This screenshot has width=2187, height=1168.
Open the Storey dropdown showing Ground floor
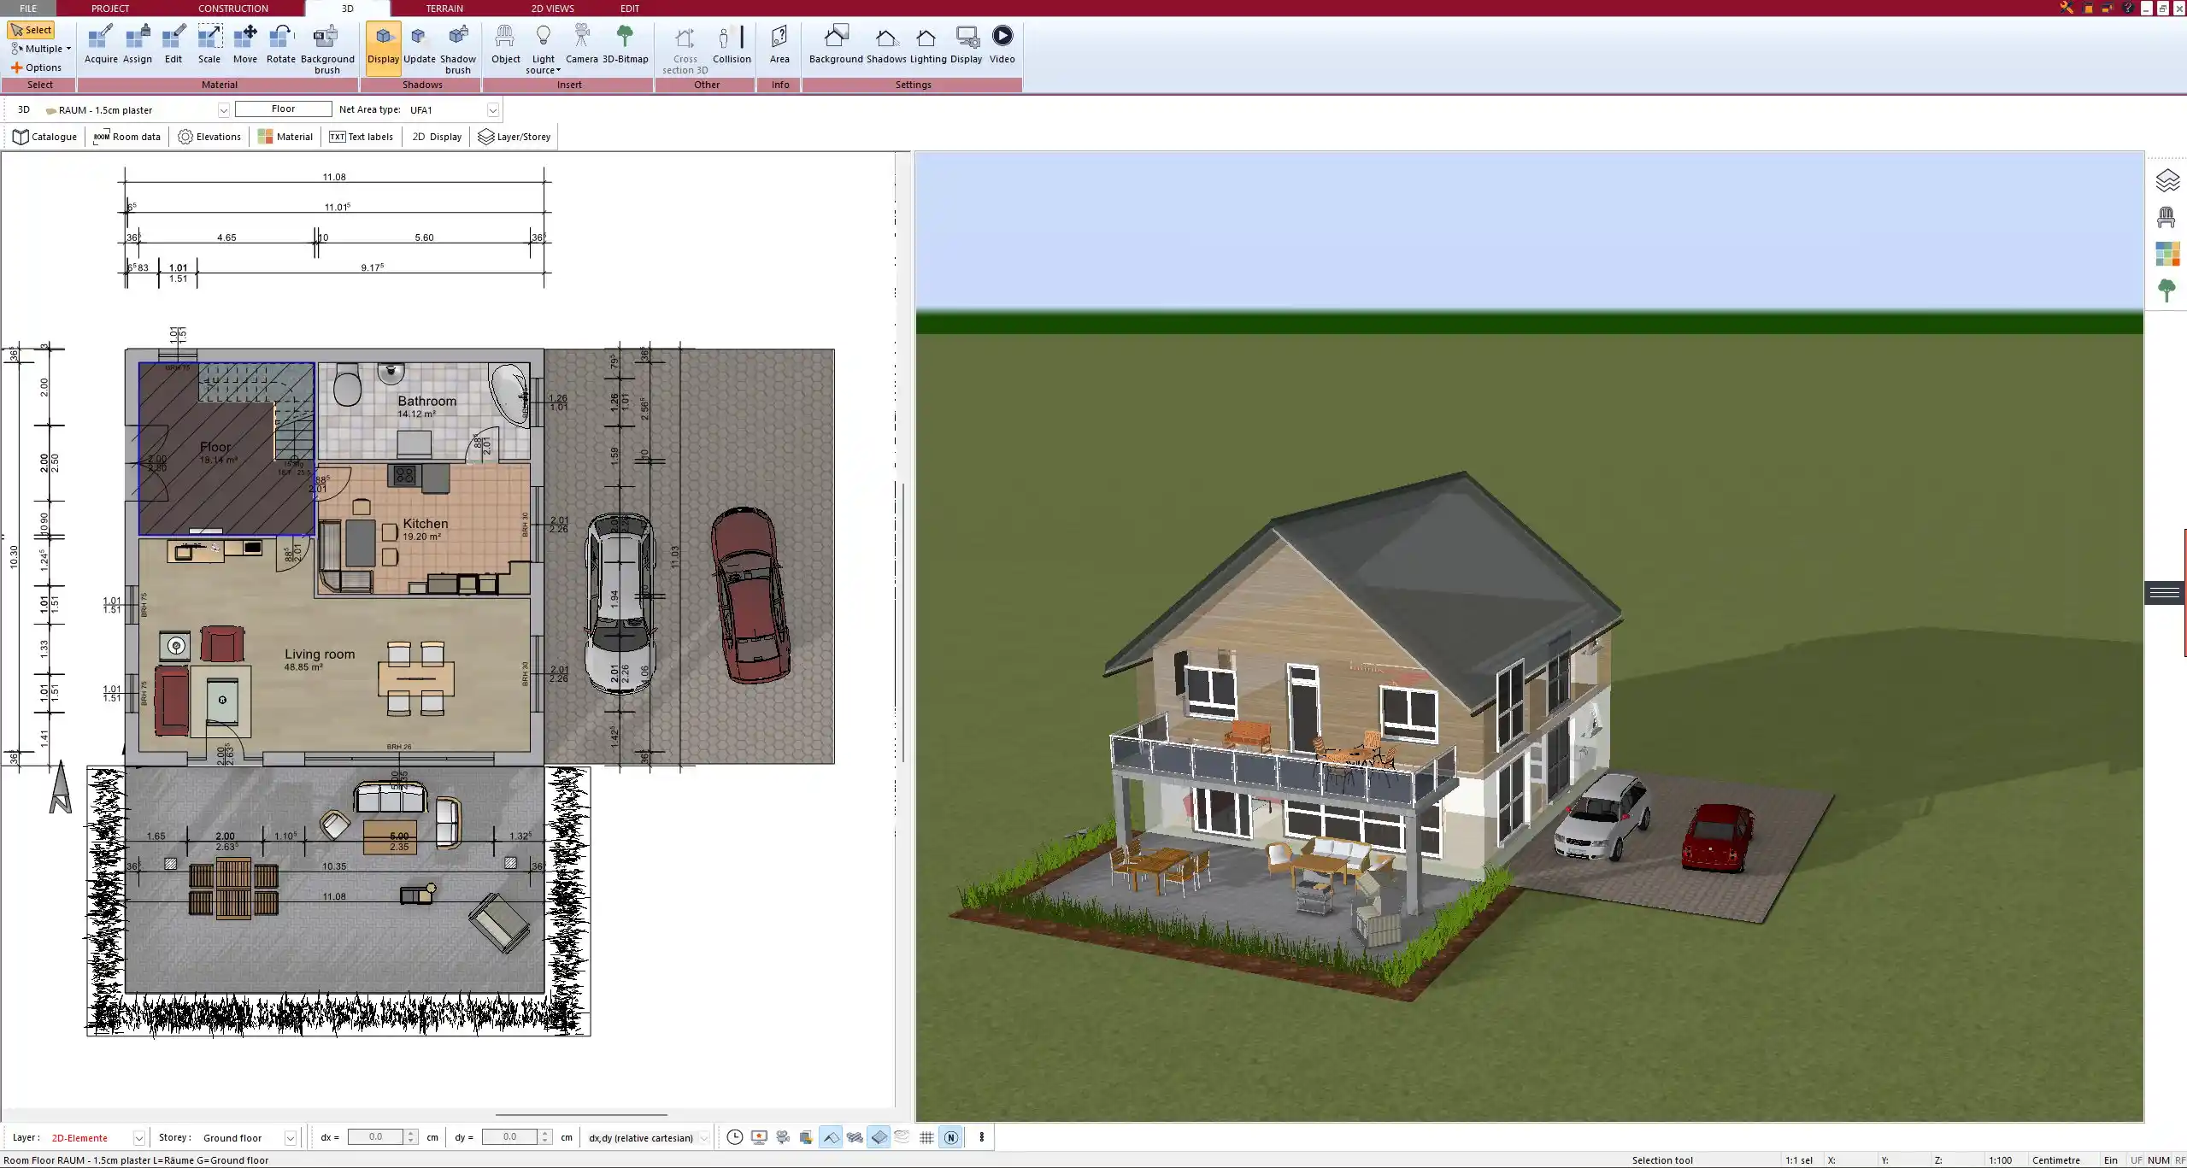click(290, 1137)
